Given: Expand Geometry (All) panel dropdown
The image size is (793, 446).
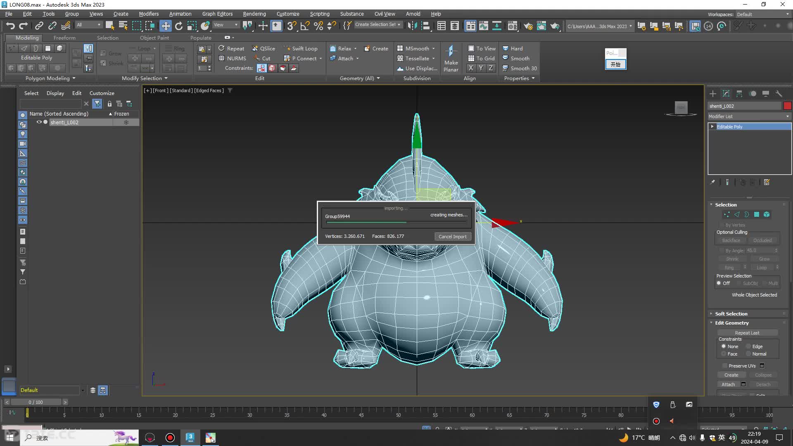Looking at the screenshot, I should pyautogui.click(x=360, y=78).
